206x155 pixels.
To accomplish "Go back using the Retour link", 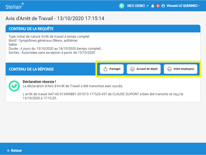I will click(x=14, y=151).
